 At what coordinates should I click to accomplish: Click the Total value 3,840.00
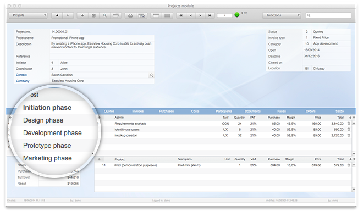[x=337, y=124]
